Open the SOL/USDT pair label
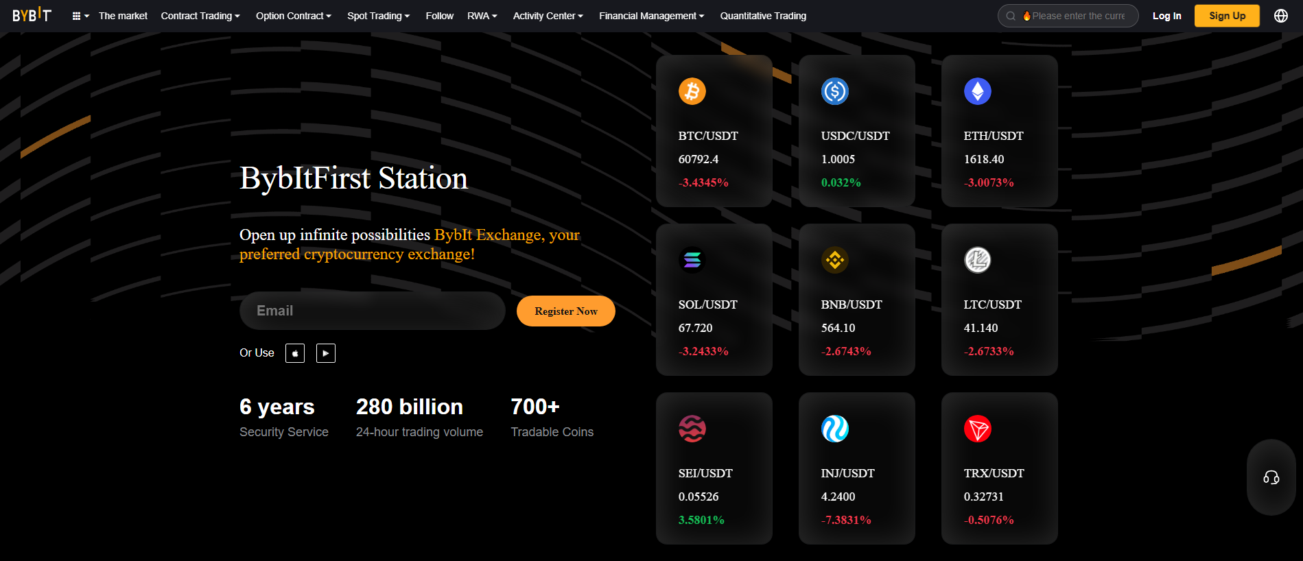Image resolution: width=1303 pixels, height=561 pixels. click(708, 305)
